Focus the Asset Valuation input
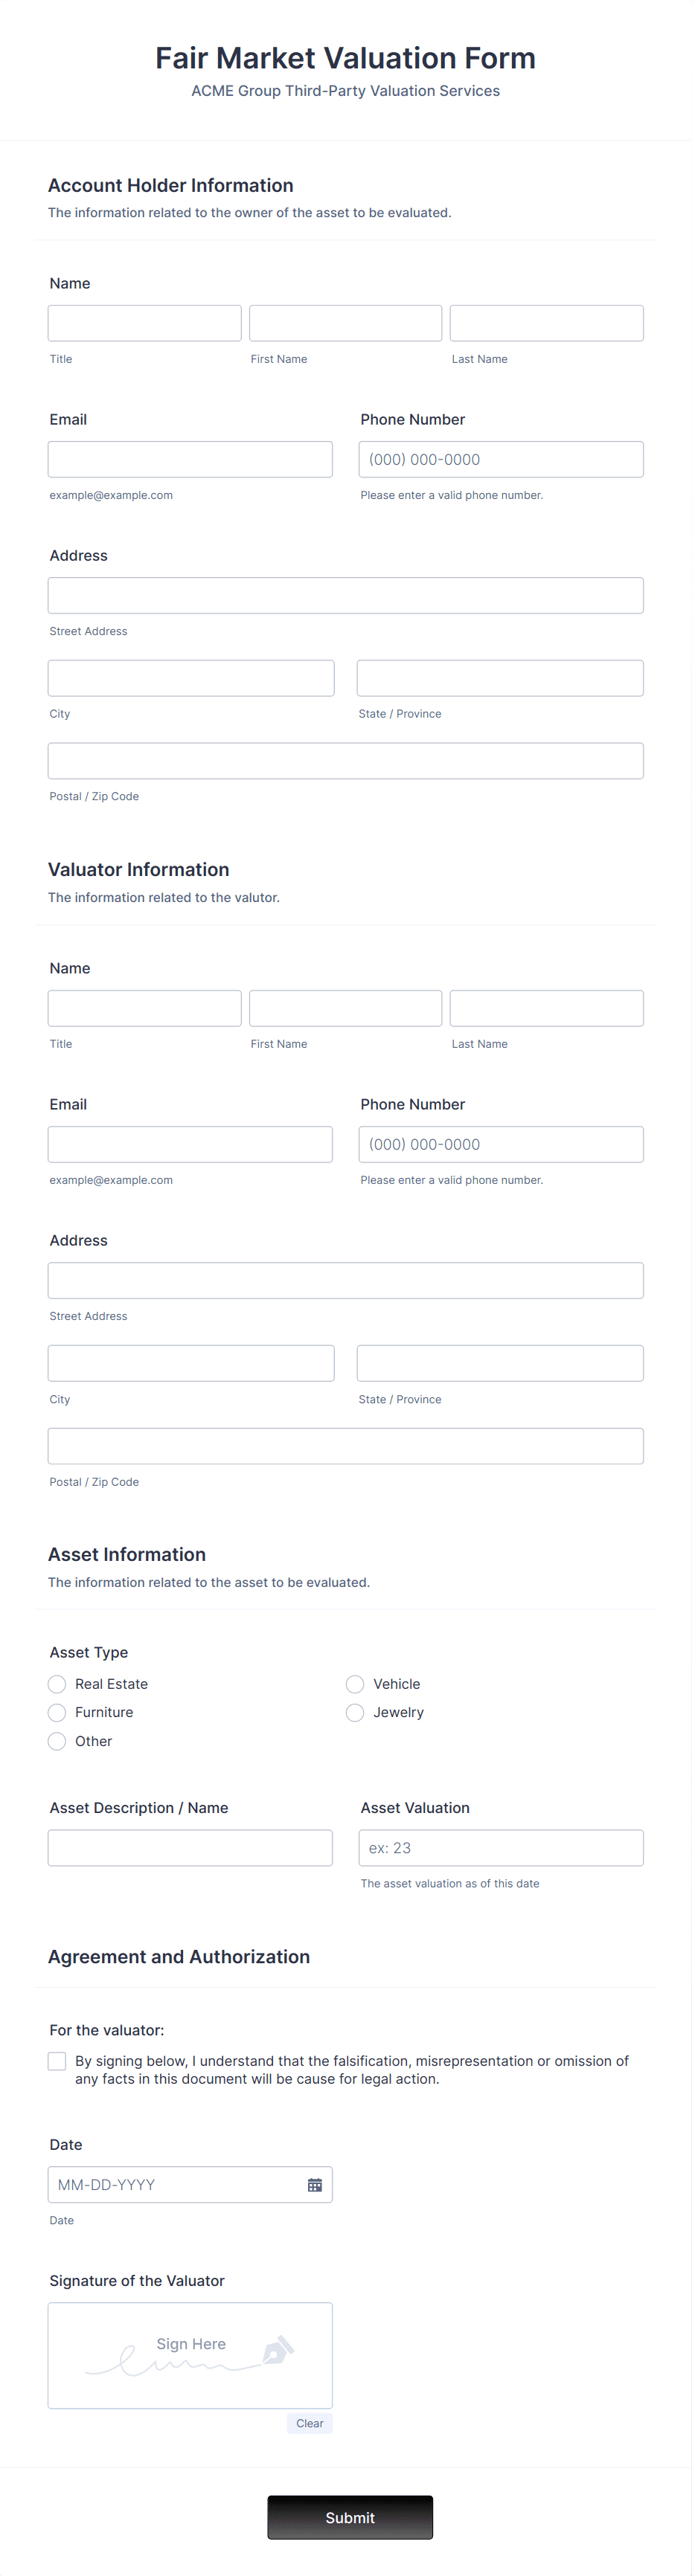 coord(500,1847)
